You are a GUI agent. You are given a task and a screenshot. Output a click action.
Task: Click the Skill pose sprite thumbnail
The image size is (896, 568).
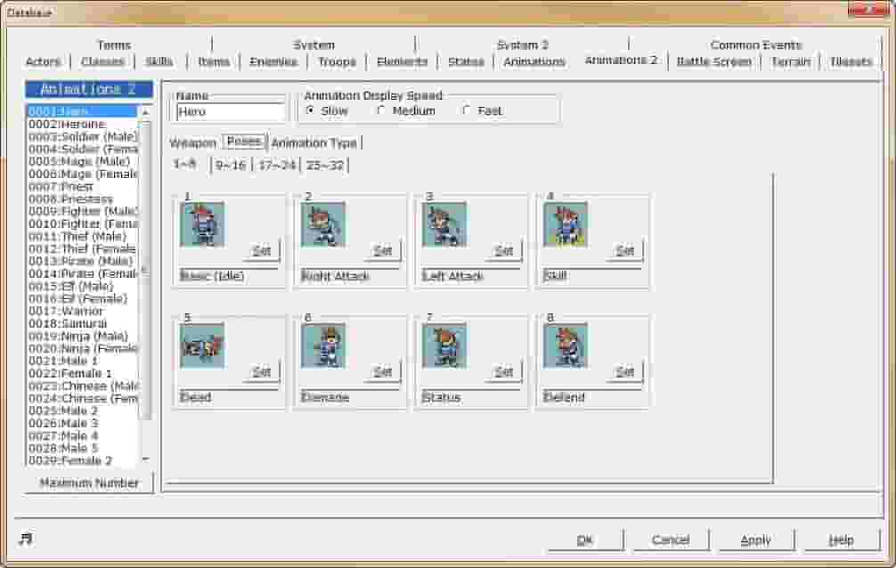(566, 224)
